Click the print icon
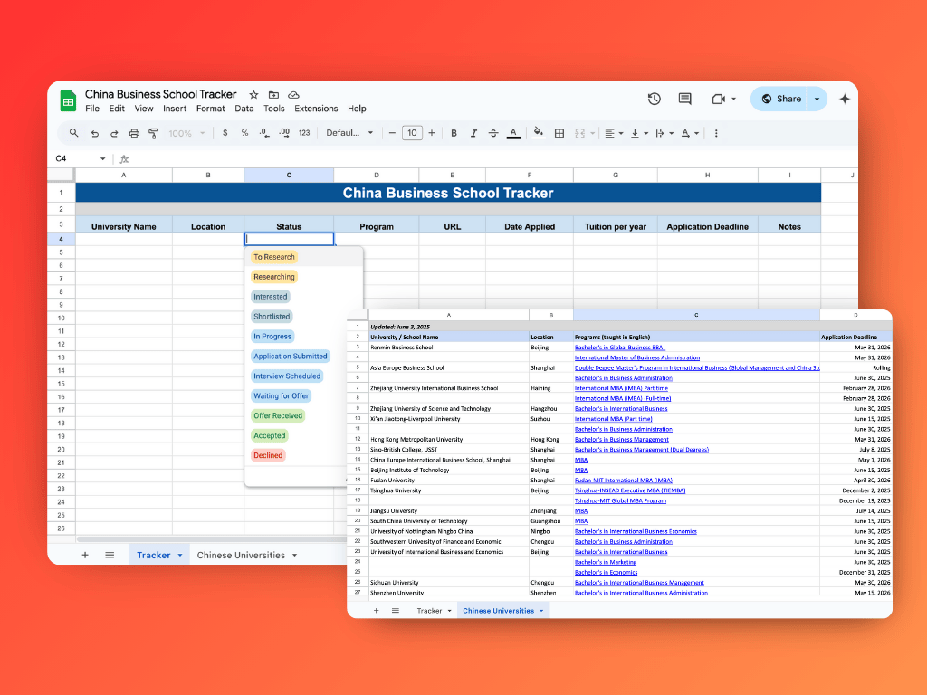927x695 pixels. (134, 133)
